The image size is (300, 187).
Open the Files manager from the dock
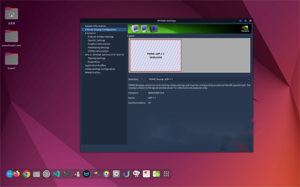36,174
